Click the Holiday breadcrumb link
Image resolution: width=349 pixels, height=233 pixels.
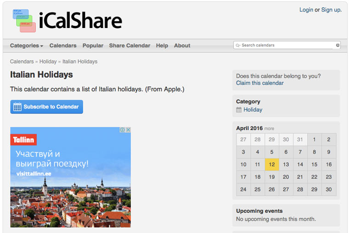[x=48, y=62]
